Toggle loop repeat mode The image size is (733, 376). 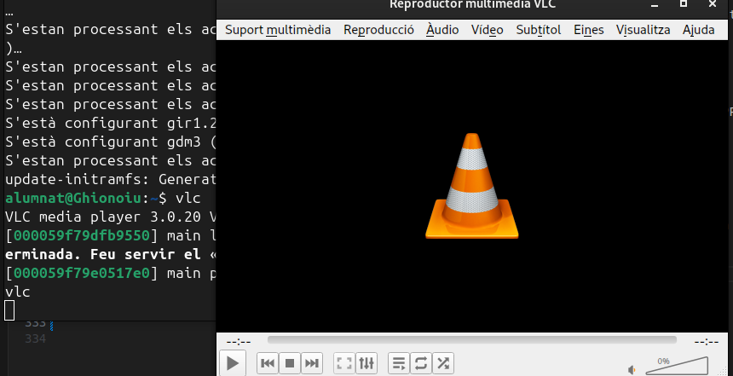(420, 363)
